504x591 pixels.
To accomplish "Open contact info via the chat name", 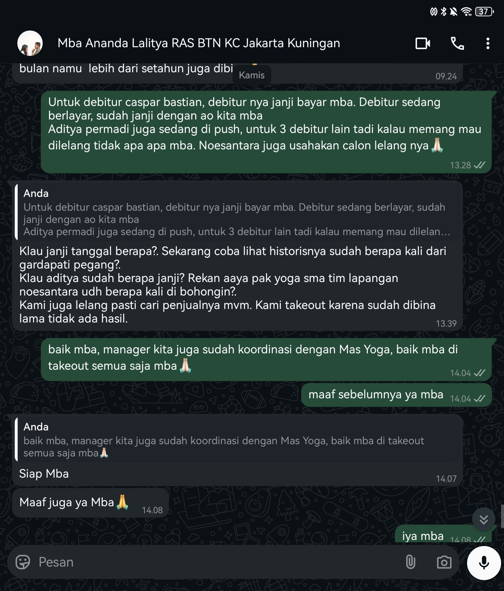I will 199,43.
